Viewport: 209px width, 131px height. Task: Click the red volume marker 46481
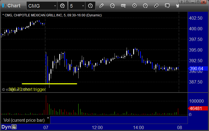click(198, 108)
